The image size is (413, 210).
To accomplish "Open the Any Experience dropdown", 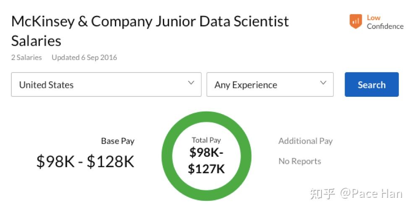I will coord(270,85).
